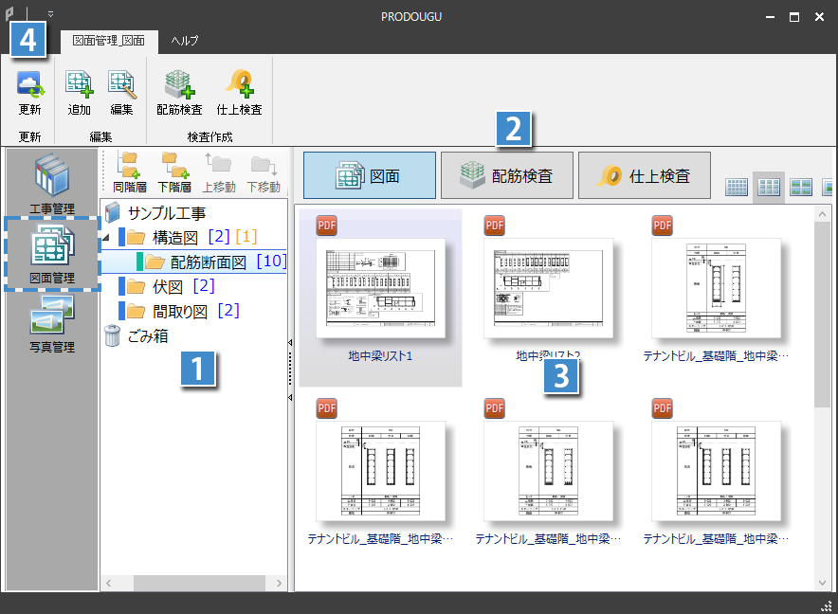Open the 地中梁リスト2 PDF thumbnail
Screen dimensions: 838x614
548,287
